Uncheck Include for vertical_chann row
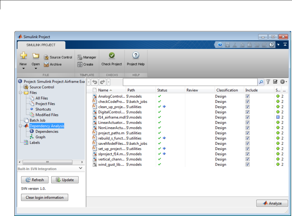This screenshot has height=216, width=292. (x=247, y=159)
